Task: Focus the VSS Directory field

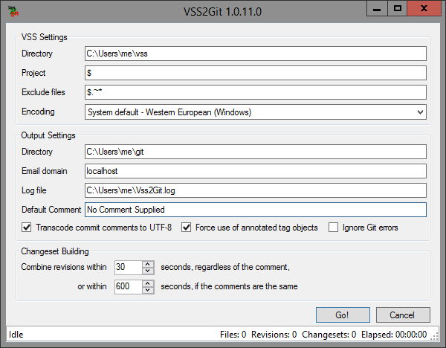Action: (x=255, y=54)
